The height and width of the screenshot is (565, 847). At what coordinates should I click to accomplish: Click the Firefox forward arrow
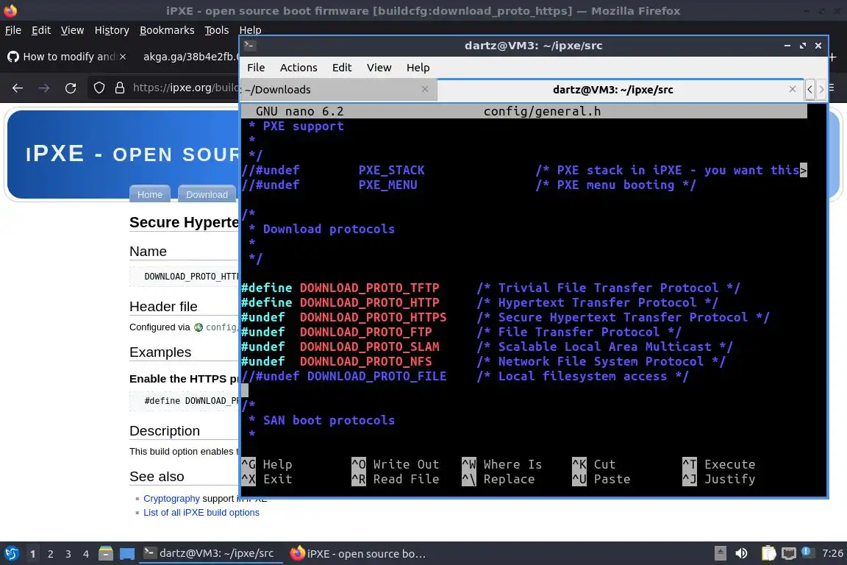point(44,88)
